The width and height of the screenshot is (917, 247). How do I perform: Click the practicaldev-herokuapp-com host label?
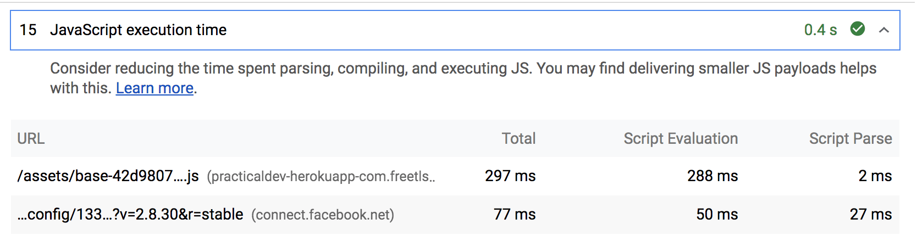point(321,177)
